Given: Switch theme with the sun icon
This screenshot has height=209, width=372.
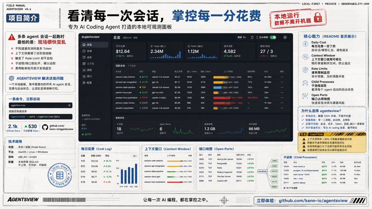Looking at the screenshot, I should 285,37.
